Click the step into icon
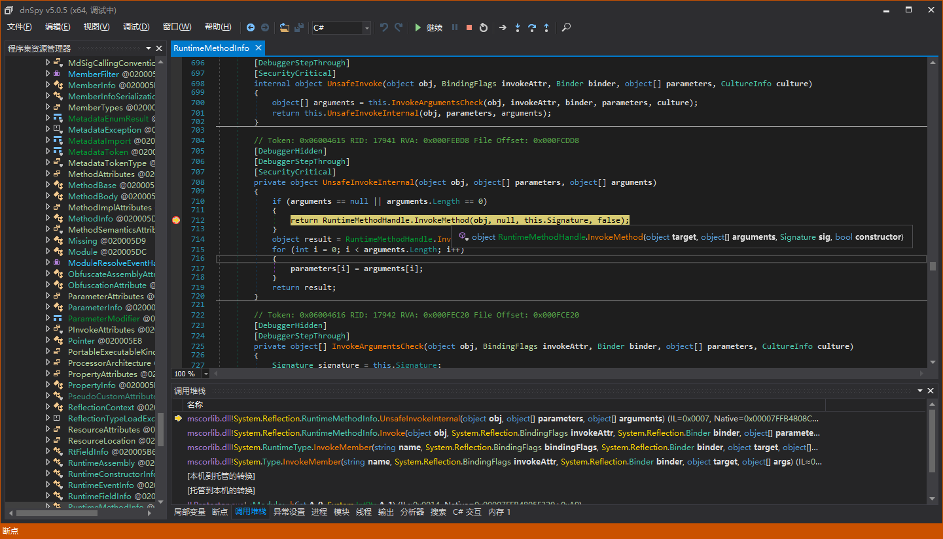 518,27
